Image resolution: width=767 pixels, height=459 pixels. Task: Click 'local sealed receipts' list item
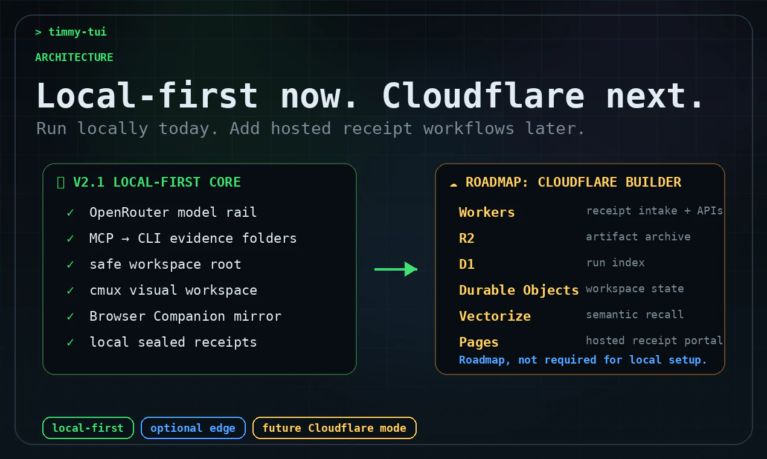(x=173, y=342)
